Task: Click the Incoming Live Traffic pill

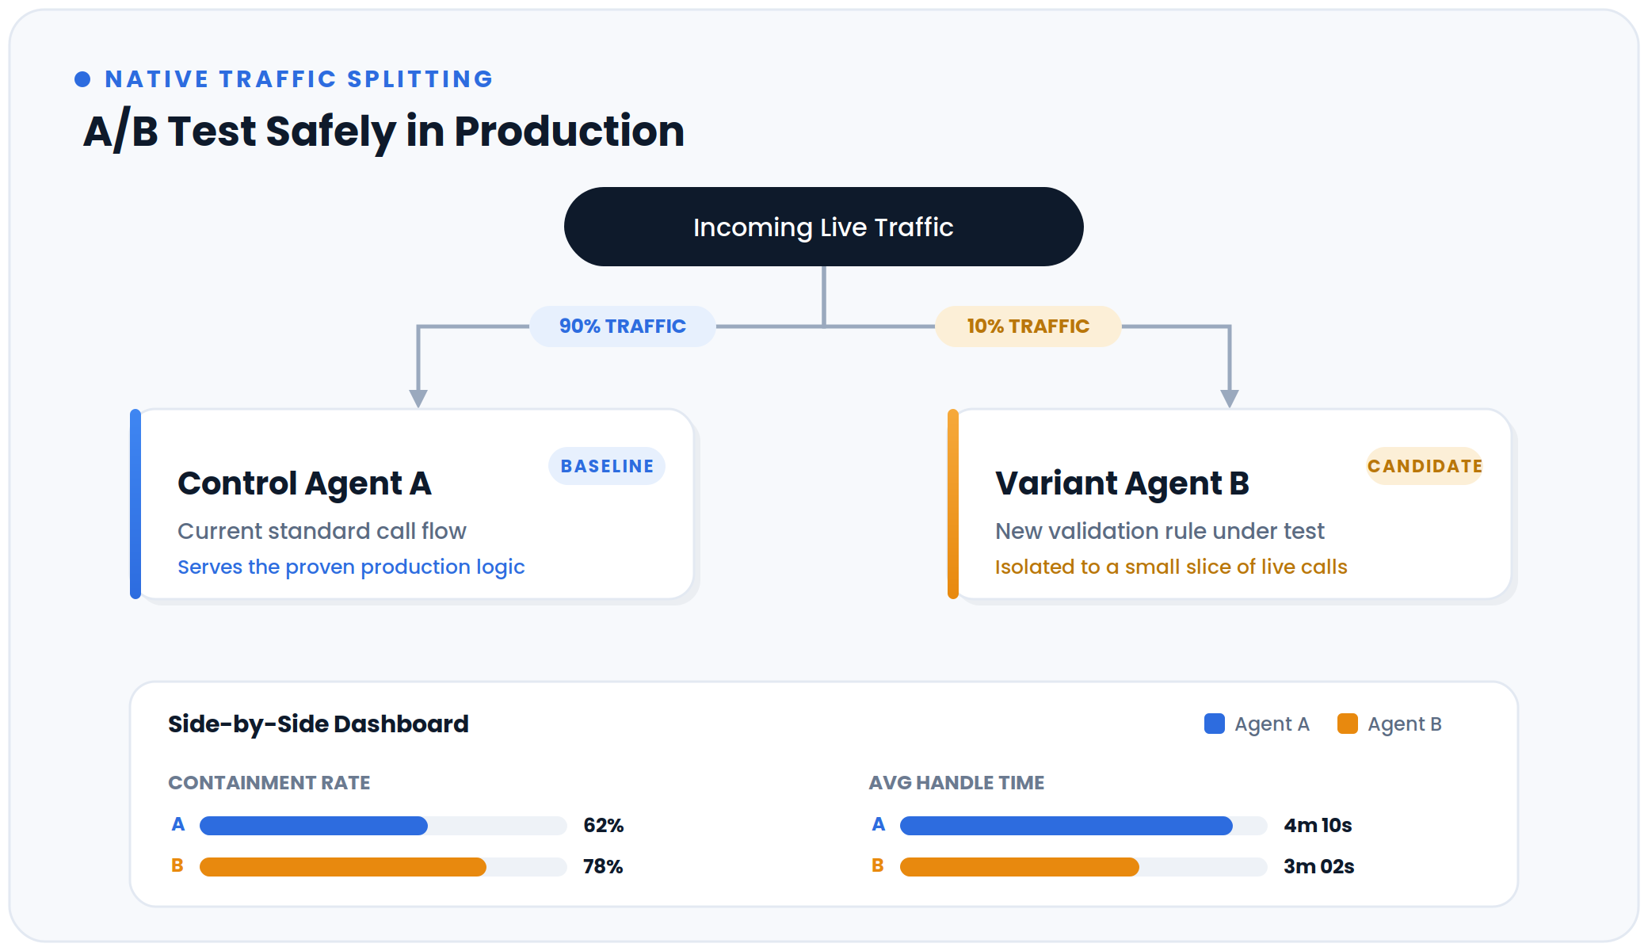Action: 823,227
